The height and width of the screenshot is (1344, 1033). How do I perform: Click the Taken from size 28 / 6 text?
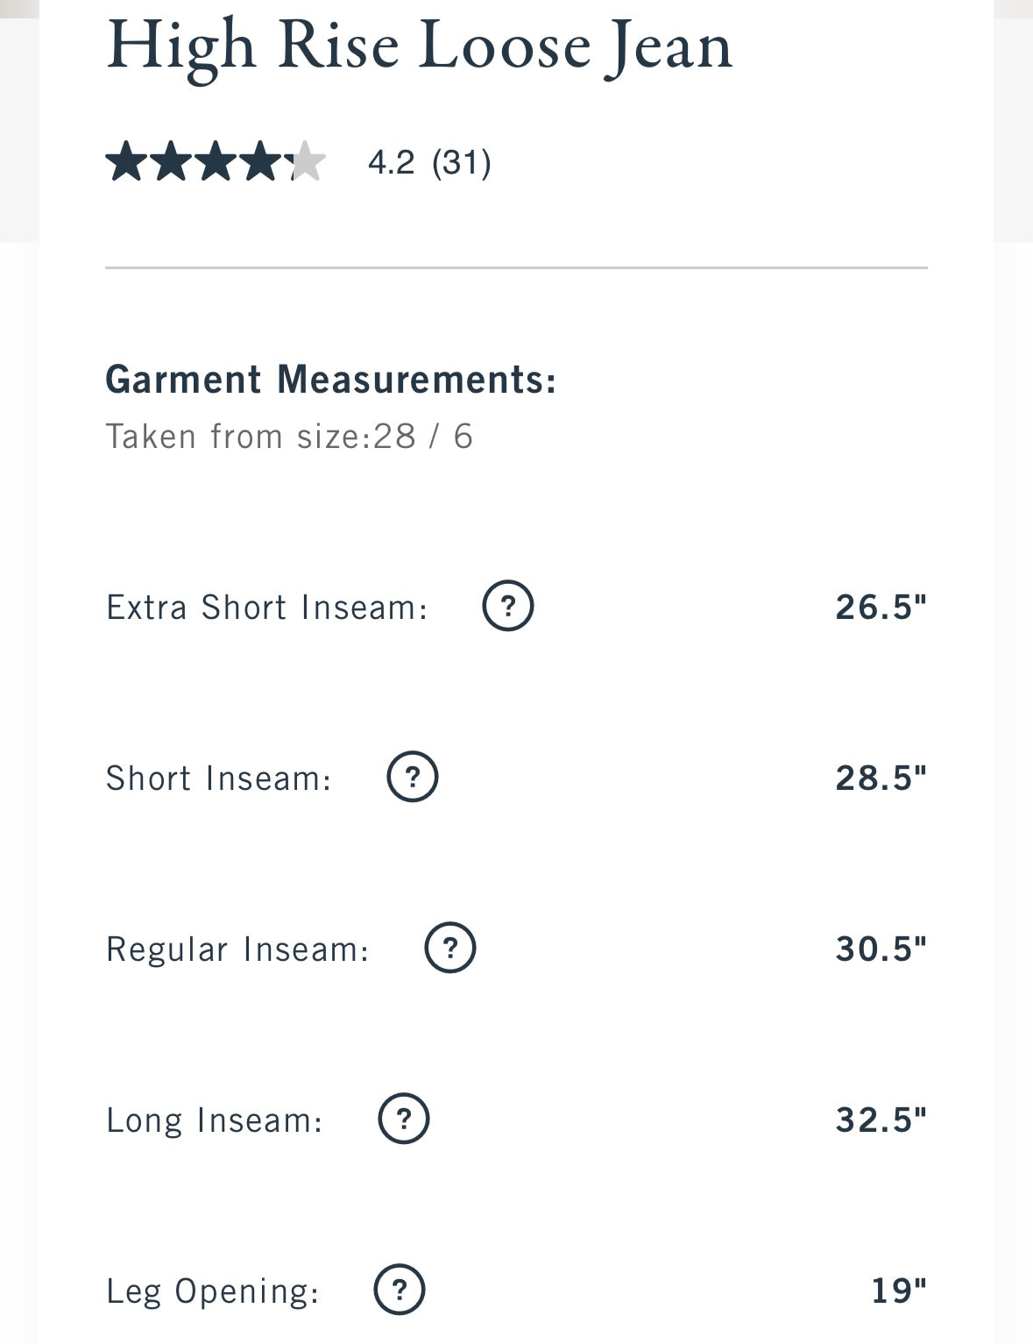click(289, 436)
